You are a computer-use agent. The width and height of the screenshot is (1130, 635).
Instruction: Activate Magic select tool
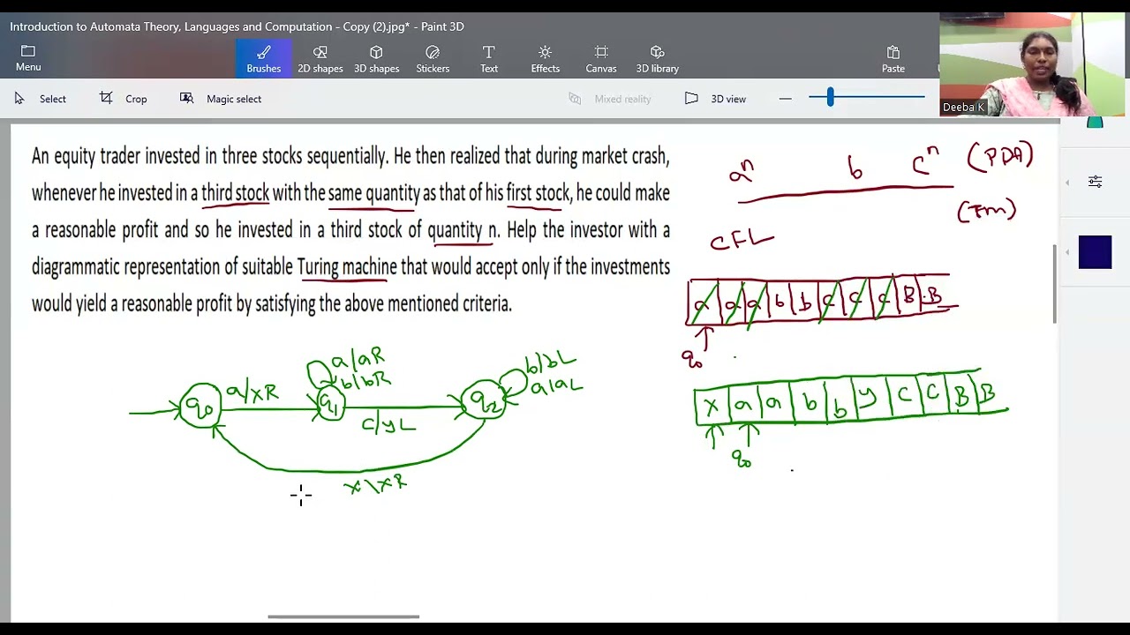tap(221, 99)
